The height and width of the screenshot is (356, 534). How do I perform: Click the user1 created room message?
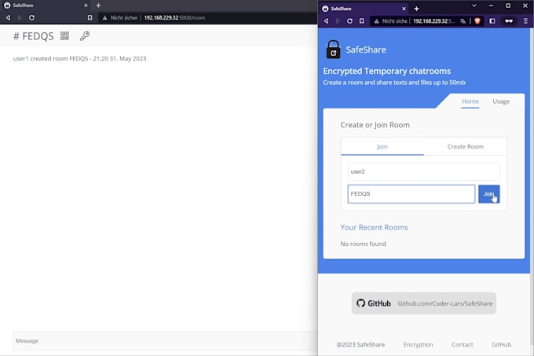pos(79,59)
